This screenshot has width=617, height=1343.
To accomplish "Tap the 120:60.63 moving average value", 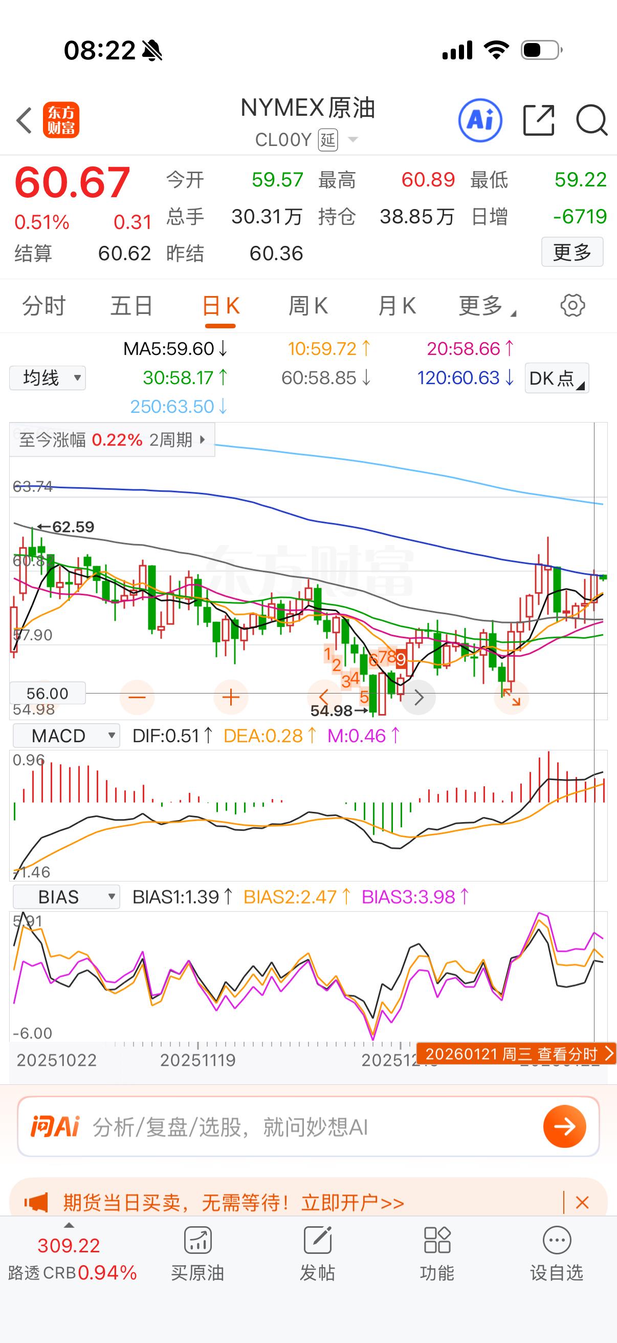I will (466, 377).
